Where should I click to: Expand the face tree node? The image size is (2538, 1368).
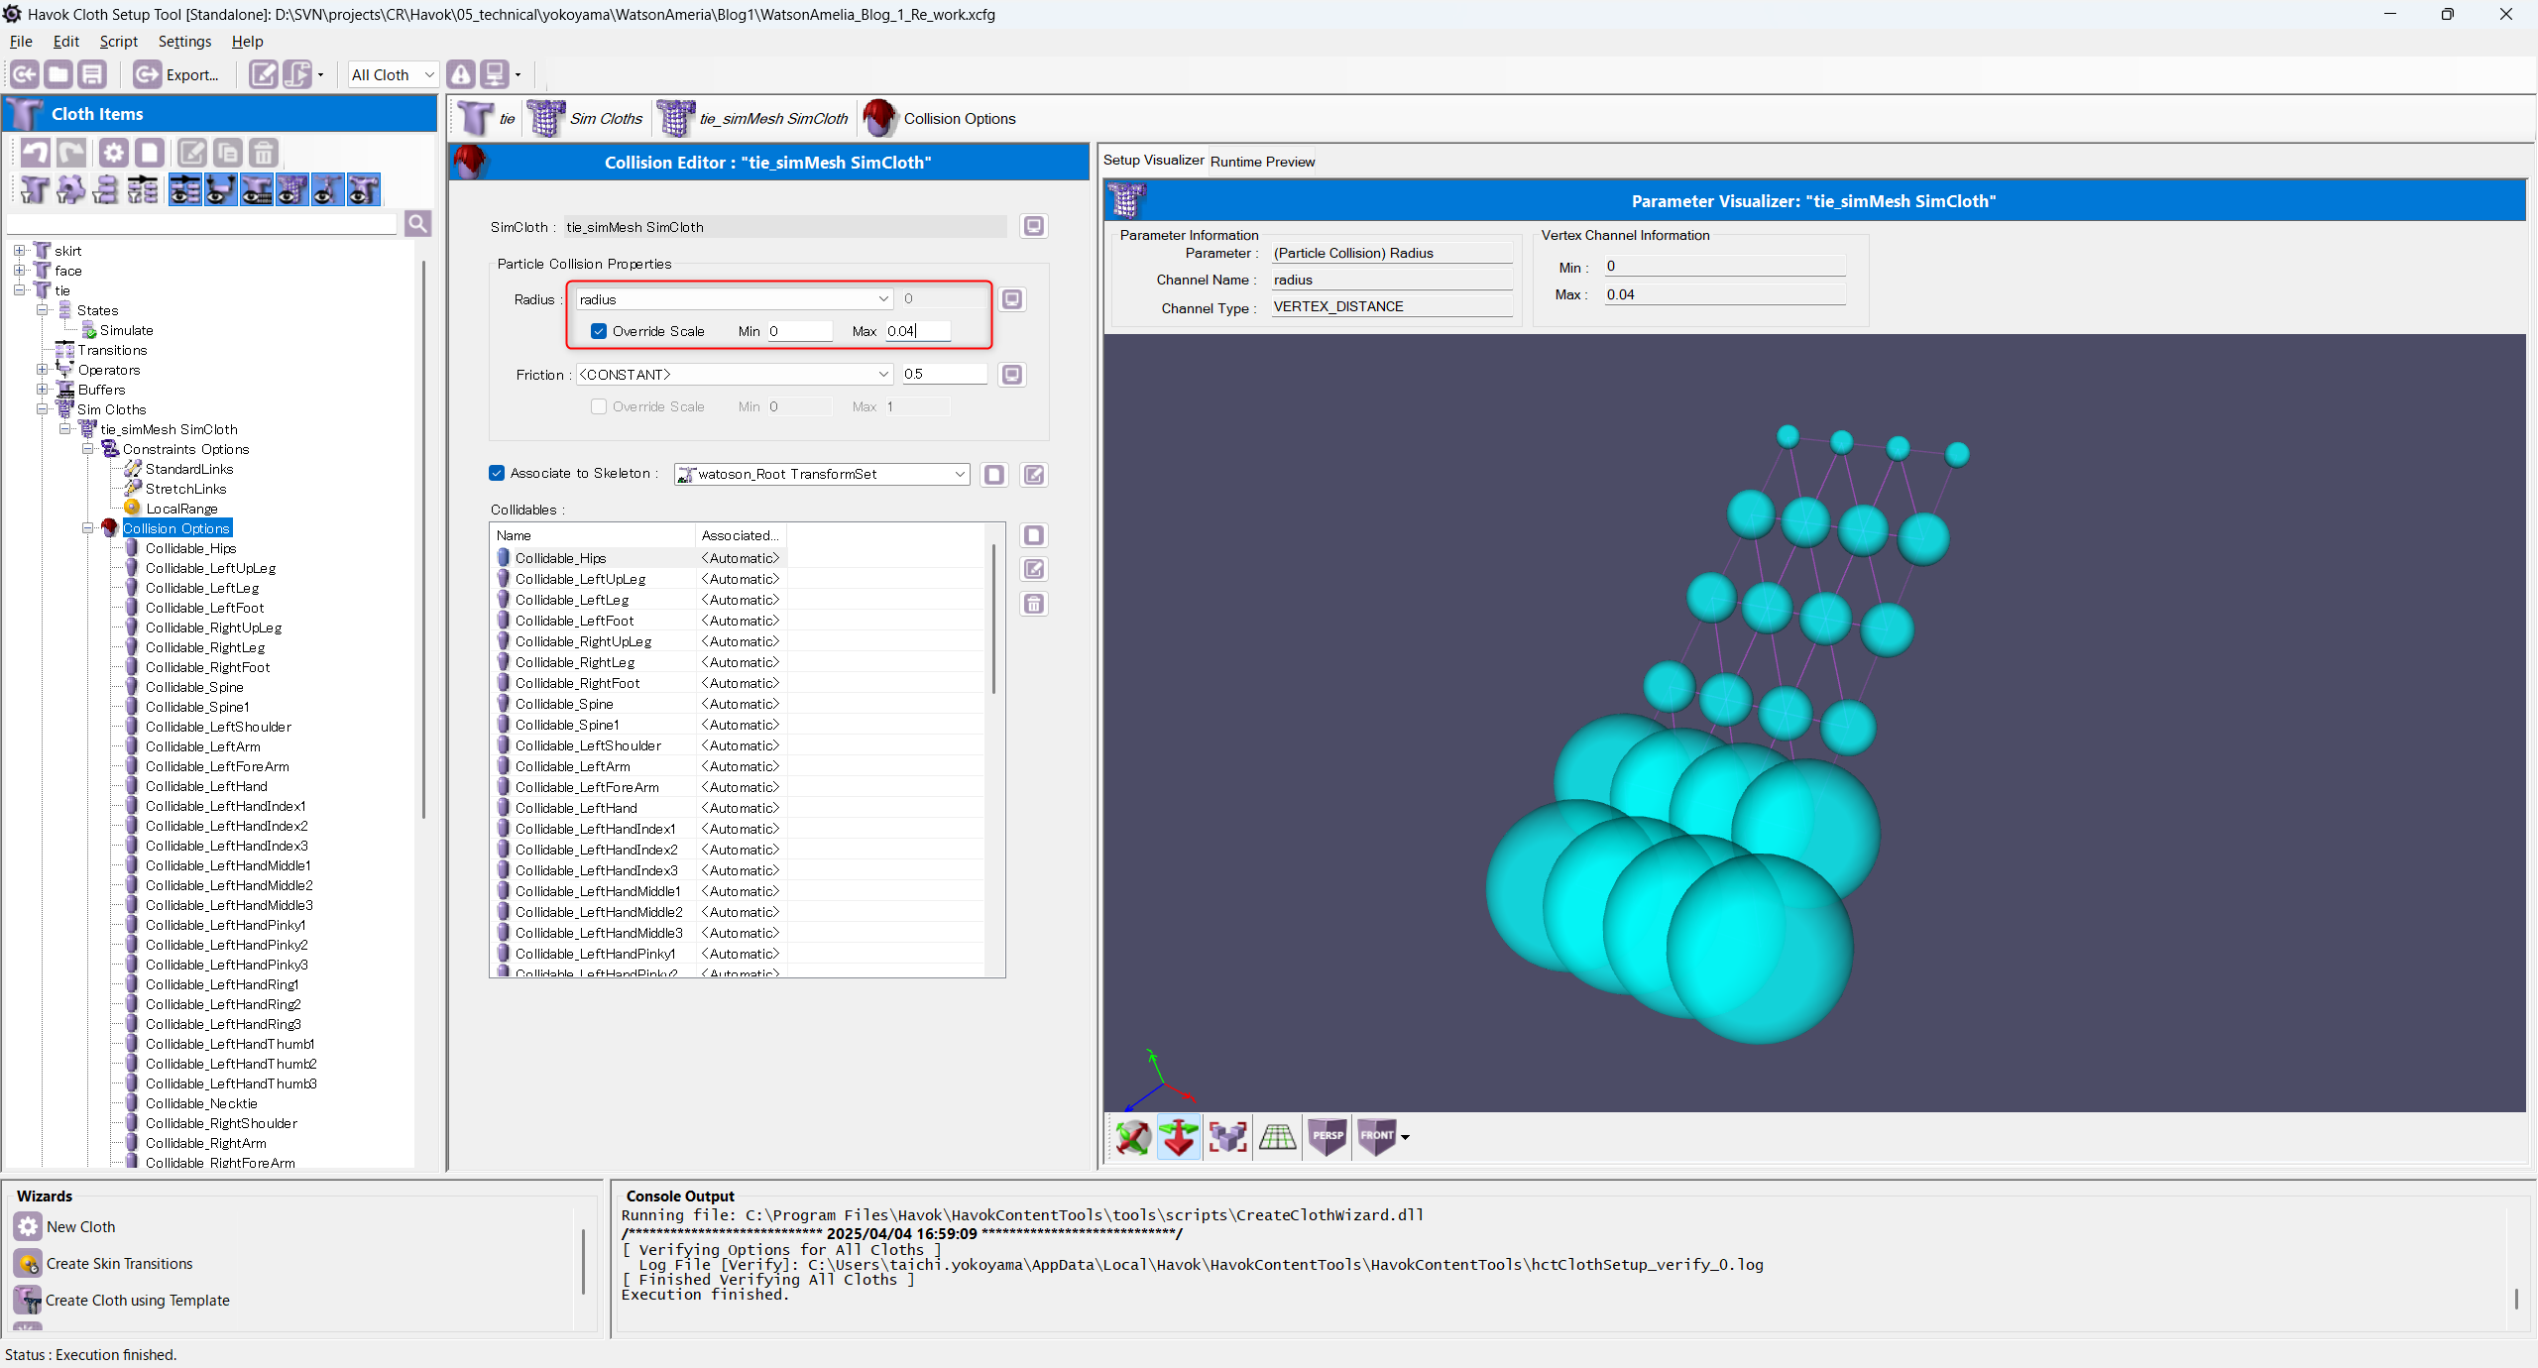click(x=19, y=271)
